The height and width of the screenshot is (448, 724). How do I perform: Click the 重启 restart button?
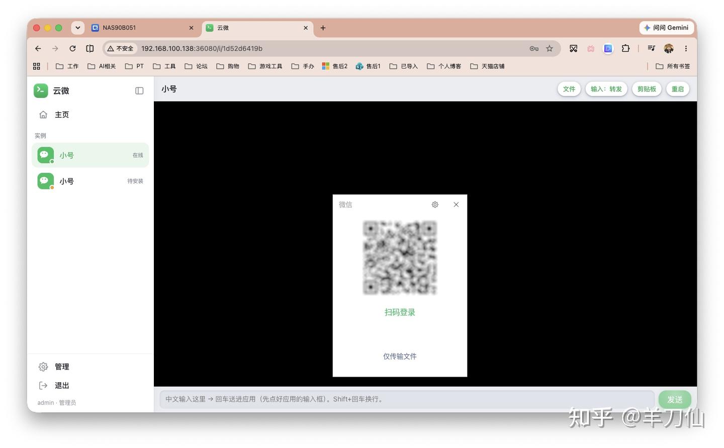(x=678, y=89)
